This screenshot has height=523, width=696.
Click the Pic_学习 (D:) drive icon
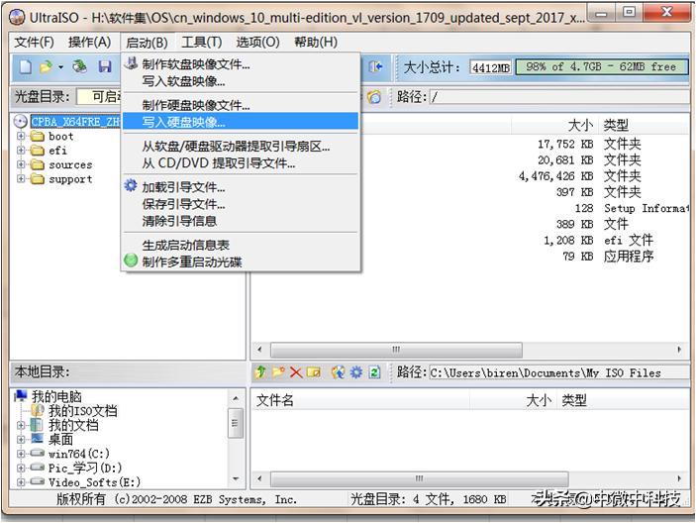[38, 468]
